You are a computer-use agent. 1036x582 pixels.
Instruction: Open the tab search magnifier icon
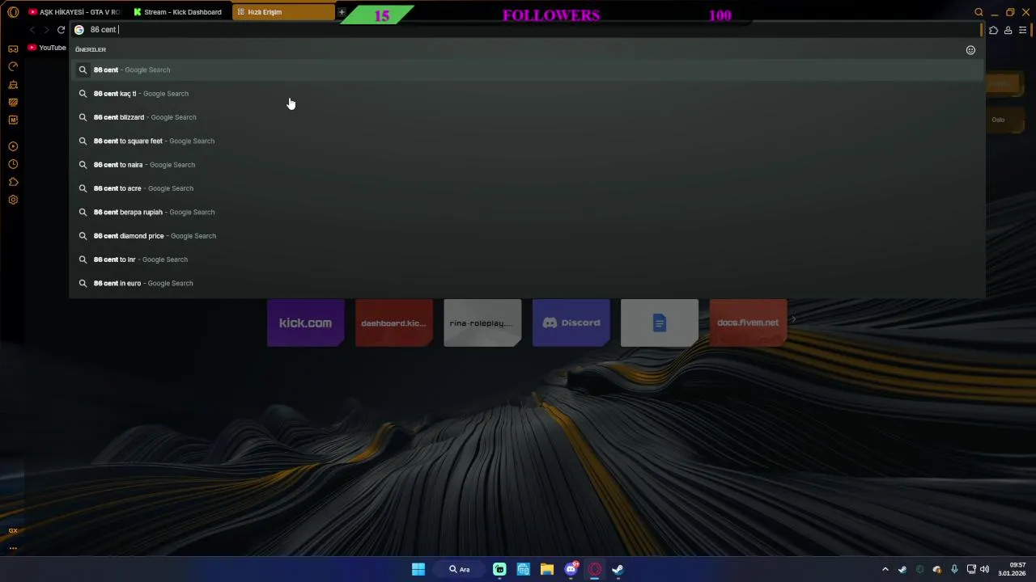coord(979,12)
